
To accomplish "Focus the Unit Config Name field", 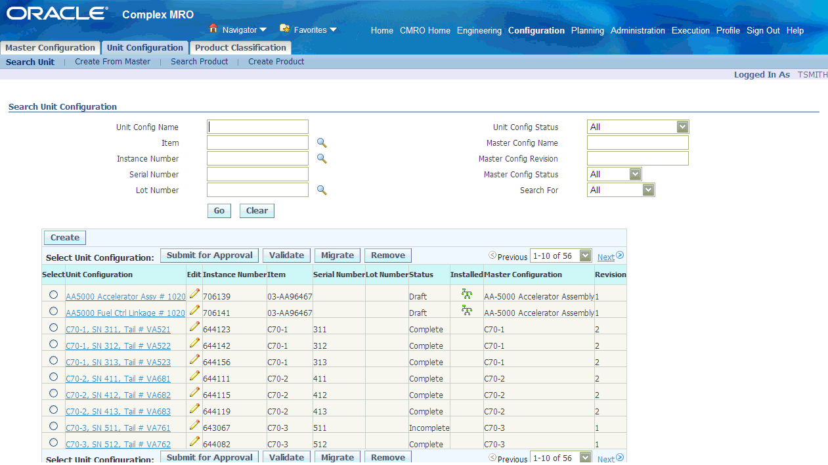I will point(257,127).
